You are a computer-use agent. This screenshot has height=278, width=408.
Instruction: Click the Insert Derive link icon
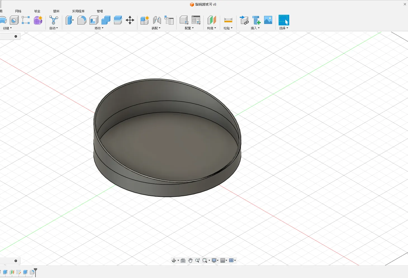pos(244,20)
